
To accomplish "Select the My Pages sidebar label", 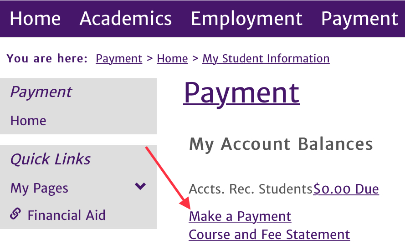I will [39, 188].
